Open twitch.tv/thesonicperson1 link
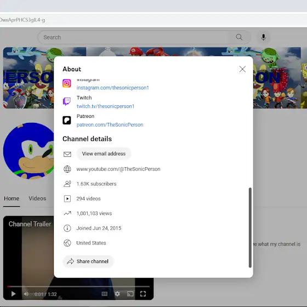 (x=105, y=106)
